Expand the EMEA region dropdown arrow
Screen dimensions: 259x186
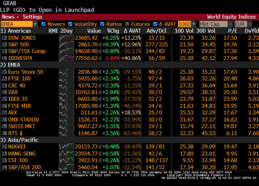(35, 24)
